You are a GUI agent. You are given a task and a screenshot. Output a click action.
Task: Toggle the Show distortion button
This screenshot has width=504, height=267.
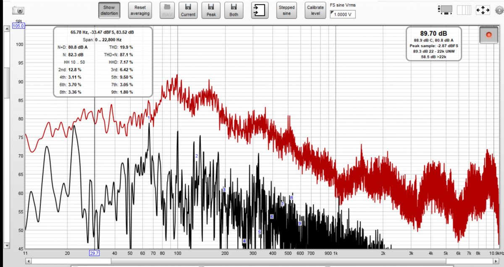pyautogui.click(x=109, y=10)
